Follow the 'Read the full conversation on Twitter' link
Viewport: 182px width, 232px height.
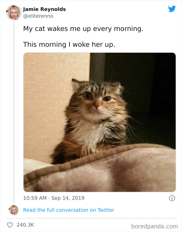pos(69,210)
